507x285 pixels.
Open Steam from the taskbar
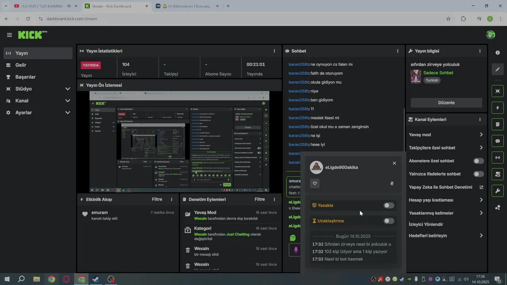(x=96, y=279)
